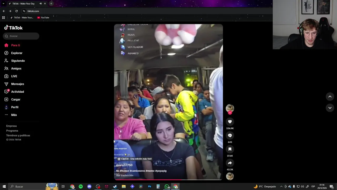Like the video with the heart icon
The width and height of the screenshot is (337, 190).
[x=230, y=122]
